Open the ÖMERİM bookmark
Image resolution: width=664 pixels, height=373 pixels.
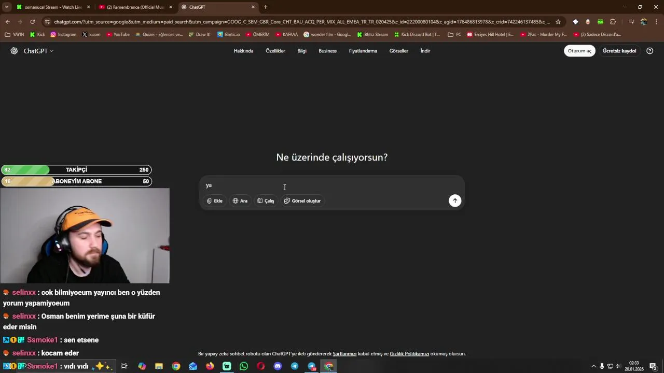click(257, 35)
